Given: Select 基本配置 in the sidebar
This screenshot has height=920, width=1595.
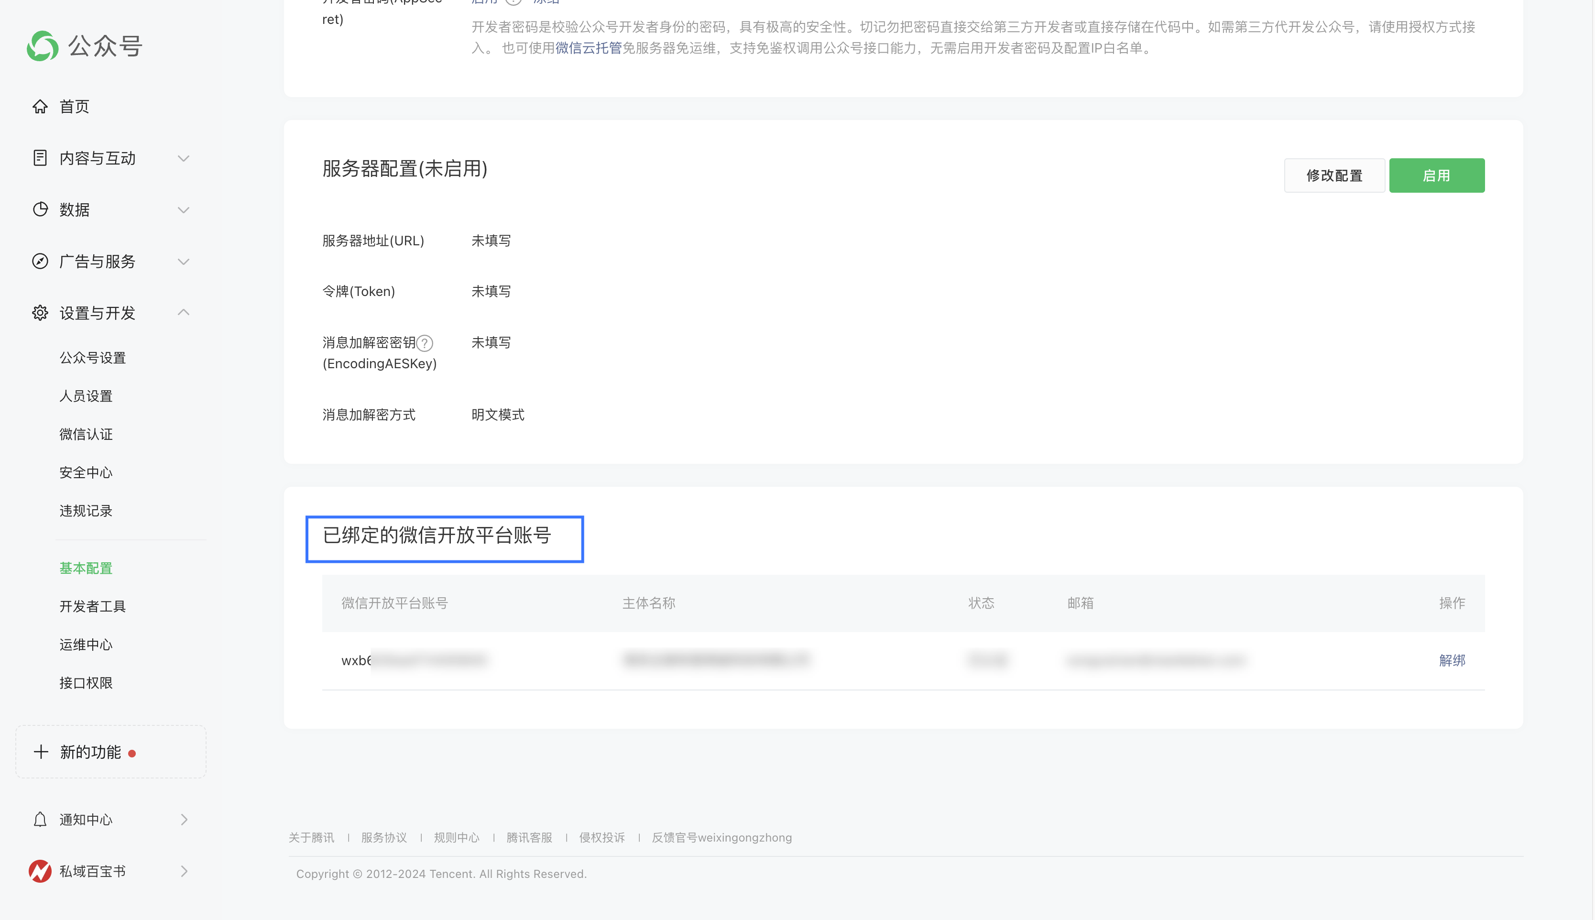Looking at the screenshot, I should [x=86, y=568].
